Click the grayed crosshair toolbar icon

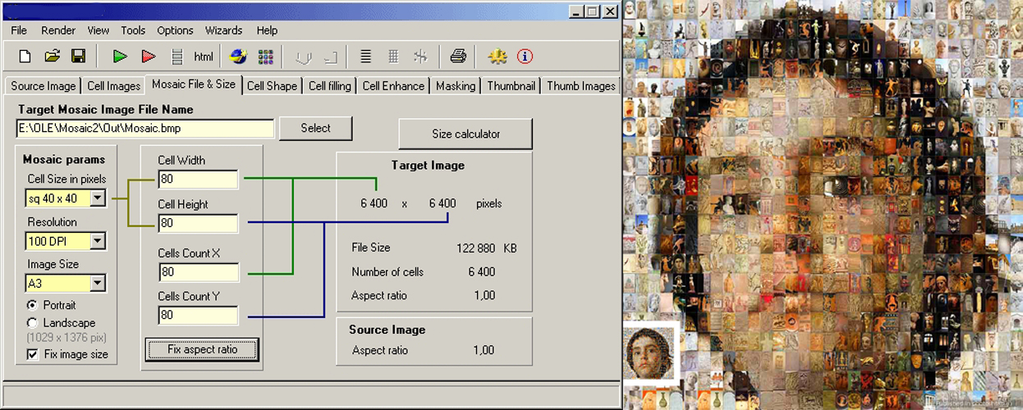pos(420,57)
